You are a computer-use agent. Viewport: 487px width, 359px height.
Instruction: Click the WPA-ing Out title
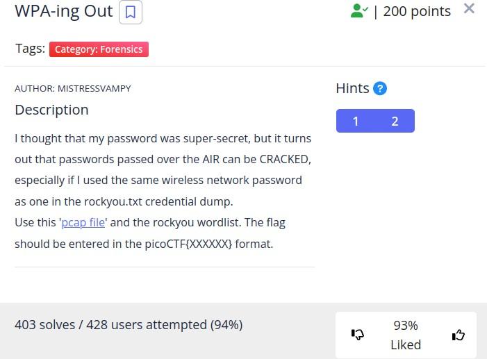pos(63,12)
